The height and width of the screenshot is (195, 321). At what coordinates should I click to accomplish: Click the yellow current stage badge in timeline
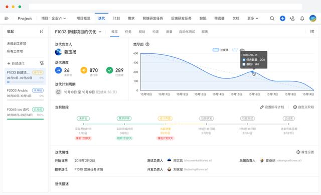tap(165, 118)
